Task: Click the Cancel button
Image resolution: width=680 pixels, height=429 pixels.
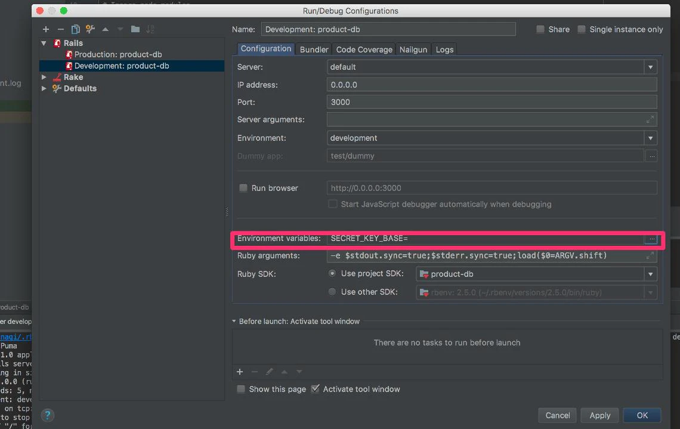Action: point(557,415)
